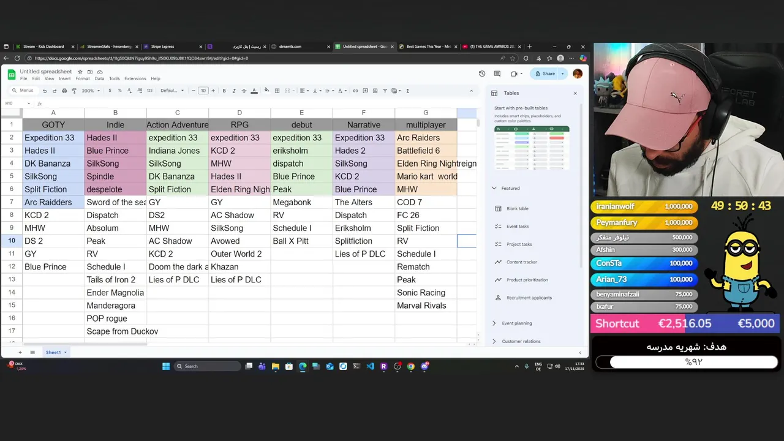Reload the page with refresh icon

(x=17, y=58)
